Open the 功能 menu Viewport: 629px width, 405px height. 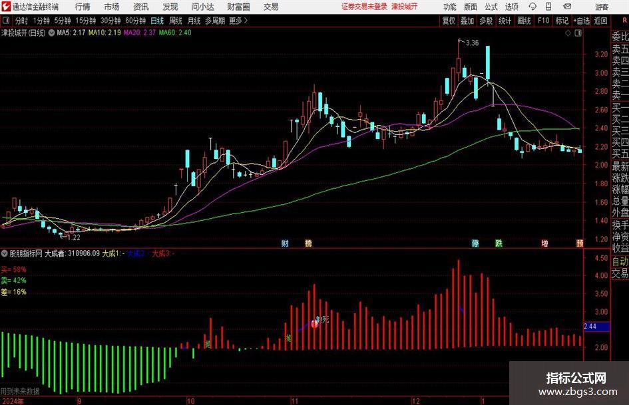tap(450, 7)
